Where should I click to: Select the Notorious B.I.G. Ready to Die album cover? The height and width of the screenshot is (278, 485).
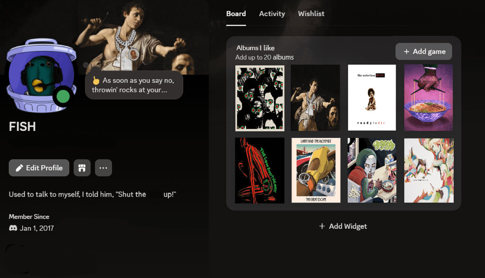[x=372, y=97]
